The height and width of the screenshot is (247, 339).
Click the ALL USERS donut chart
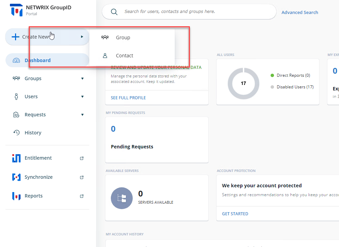pyautogui.click(x=244, y=83)
